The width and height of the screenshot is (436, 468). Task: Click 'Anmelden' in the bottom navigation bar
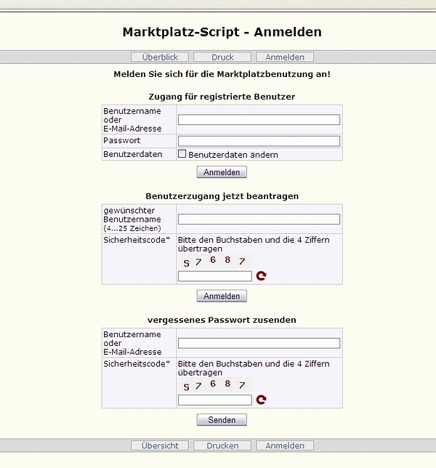click(x=285, y=445)
